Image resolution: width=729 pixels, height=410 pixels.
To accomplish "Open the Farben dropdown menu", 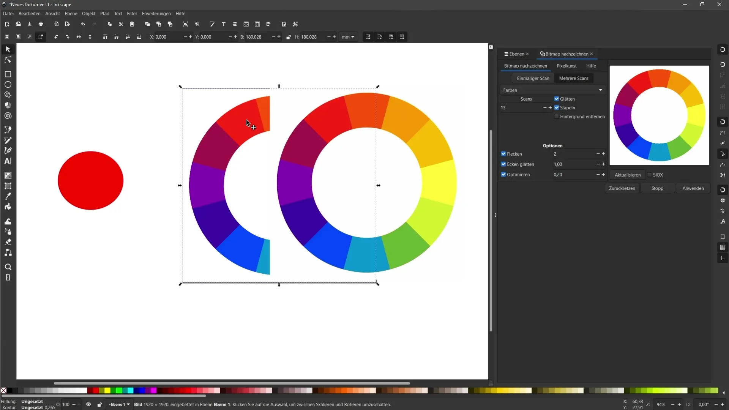I will 551,90.
